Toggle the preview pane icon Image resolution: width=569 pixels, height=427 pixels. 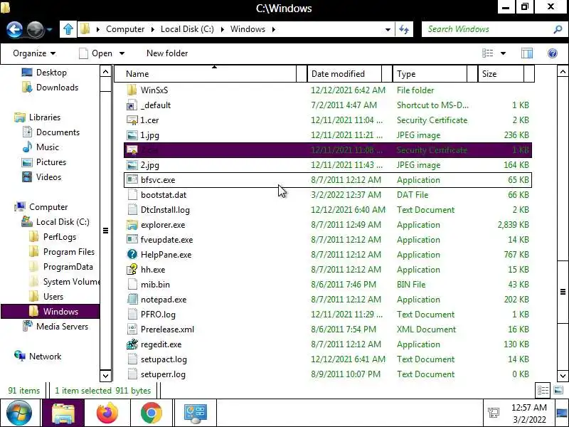coord(527,53)
